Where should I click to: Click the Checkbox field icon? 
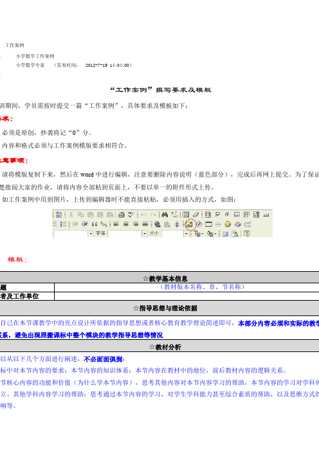click(x=217, y=215)
